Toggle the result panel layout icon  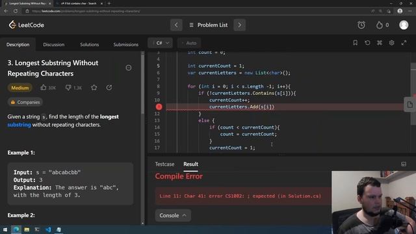tap(404, 164)
